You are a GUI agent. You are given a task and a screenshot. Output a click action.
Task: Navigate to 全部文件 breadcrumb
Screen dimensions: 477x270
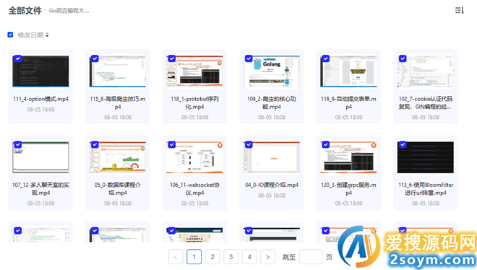click(25, 11)
